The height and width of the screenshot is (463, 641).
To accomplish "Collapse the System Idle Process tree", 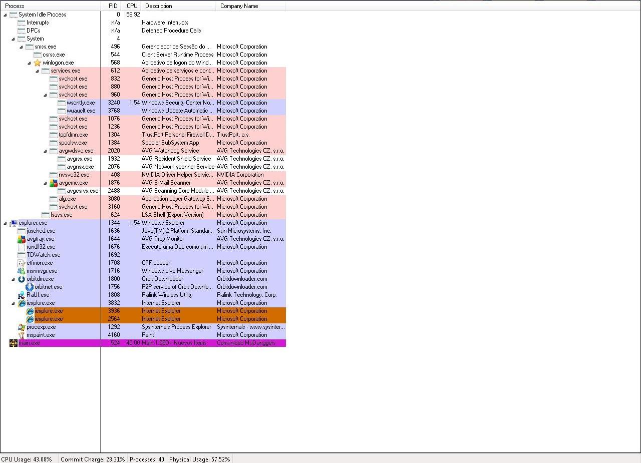I will coord(6,15).
